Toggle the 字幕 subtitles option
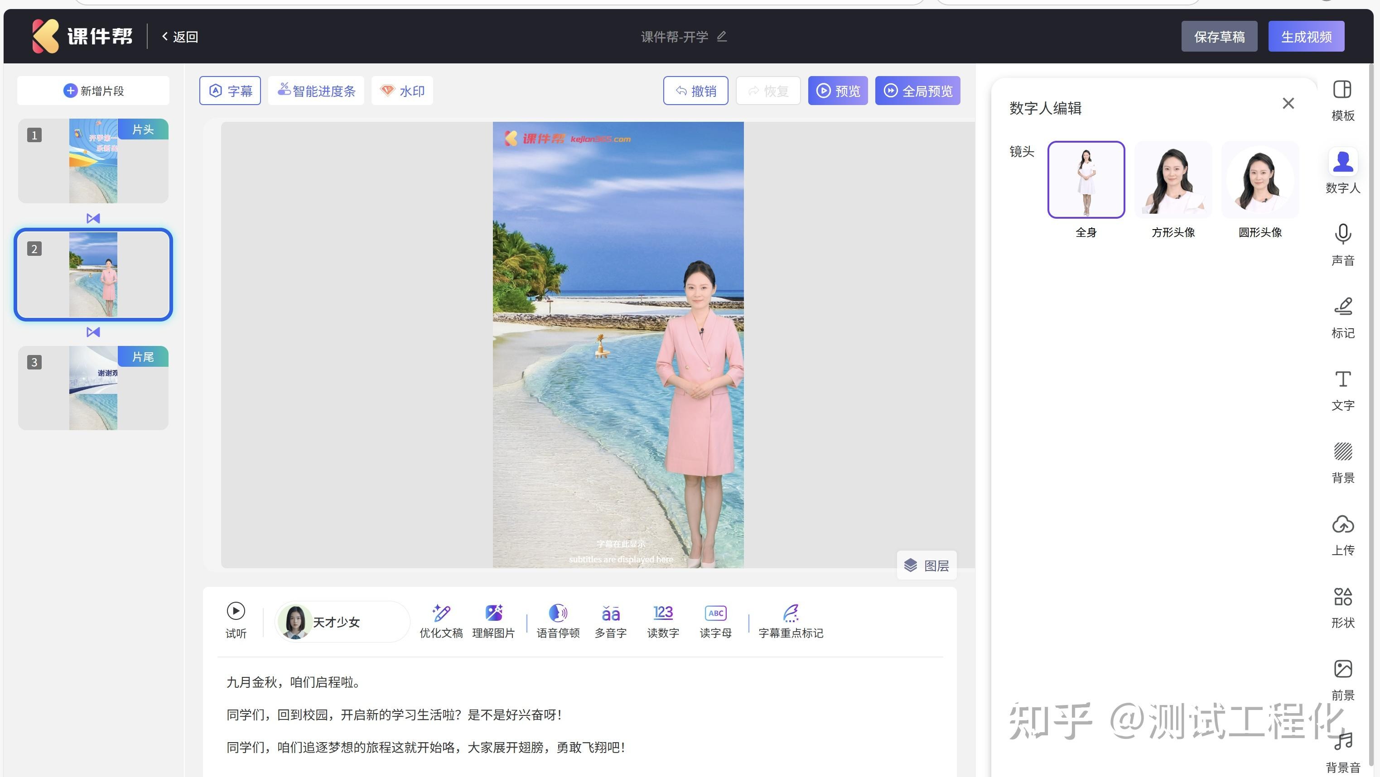 (x=230, y=90)
